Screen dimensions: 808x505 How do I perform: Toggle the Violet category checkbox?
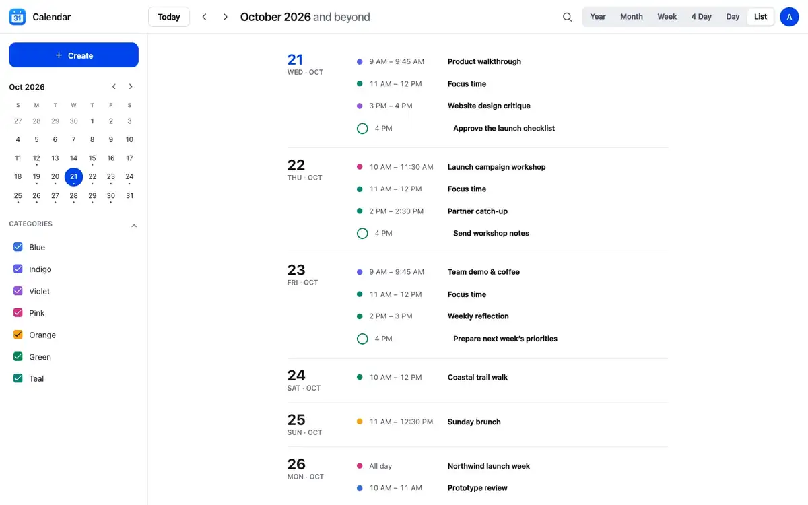[x=18, y=291]
